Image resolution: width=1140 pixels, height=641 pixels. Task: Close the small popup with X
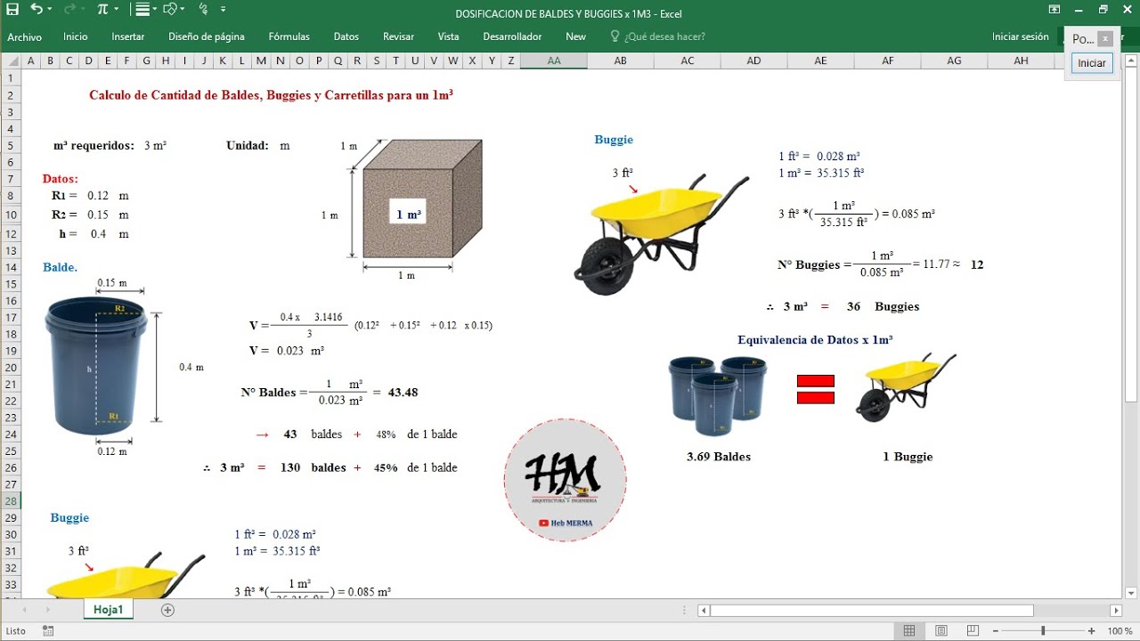[x=1105, y=39]
